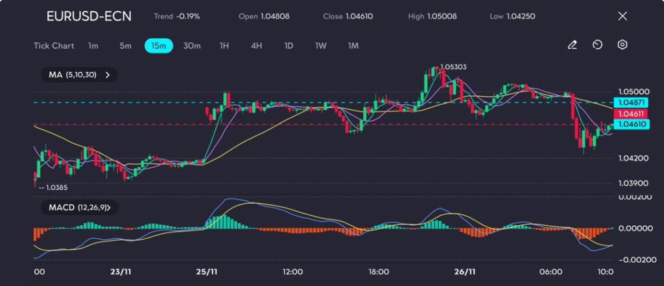Switch to the Tick Chart view
This screenshot has height=286, width=664.
[x=54, y=46]
